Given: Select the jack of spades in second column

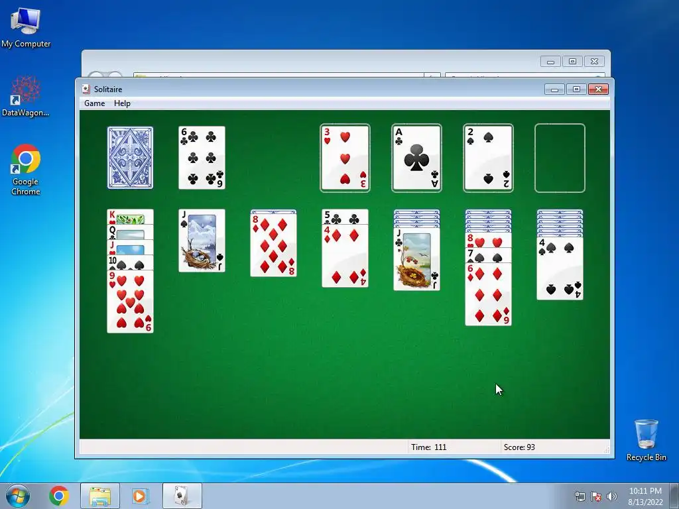Looking at the screenshot, I should click(202, 241).
